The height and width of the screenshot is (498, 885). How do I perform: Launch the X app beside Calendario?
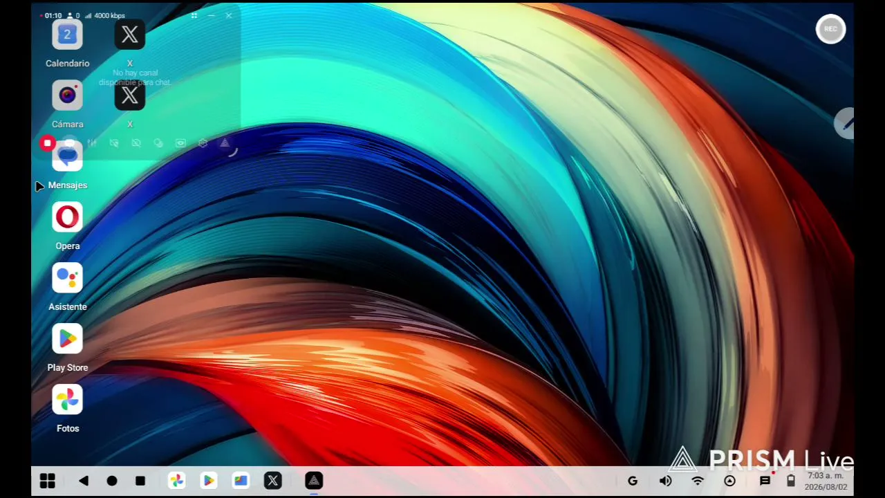tap(129, 35)
